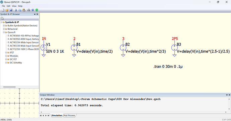Close the Symbol & IP Browser panel
The width and height of the screenshot is (231, 121).
click(37, 14)
